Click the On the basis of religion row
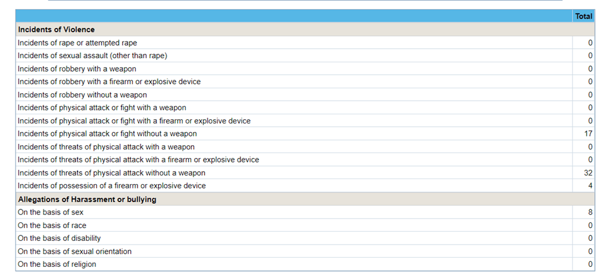 [x=57, y=264]
